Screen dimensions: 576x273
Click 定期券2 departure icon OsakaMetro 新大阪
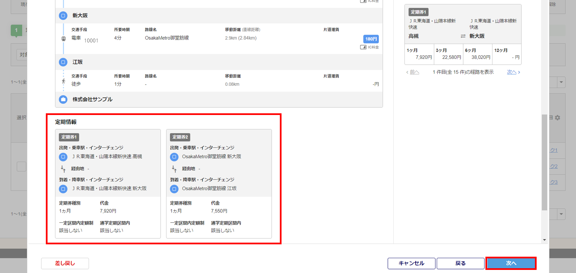tap(174, 157)
